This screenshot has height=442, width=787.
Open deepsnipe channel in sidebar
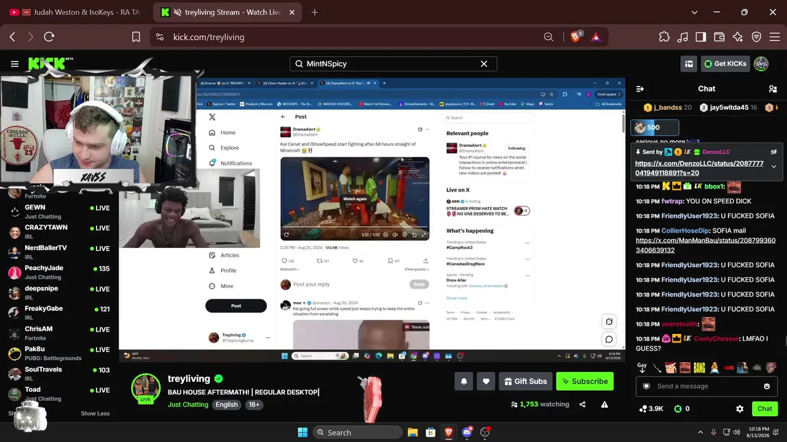pyautogui.click(x=58, y=293)
